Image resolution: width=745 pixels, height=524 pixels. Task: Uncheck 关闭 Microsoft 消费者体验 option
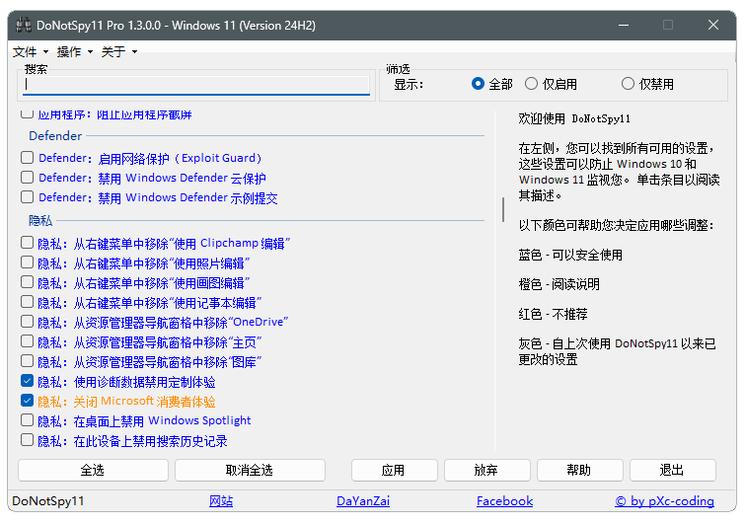pyautogui.click(x=28, y=402)
